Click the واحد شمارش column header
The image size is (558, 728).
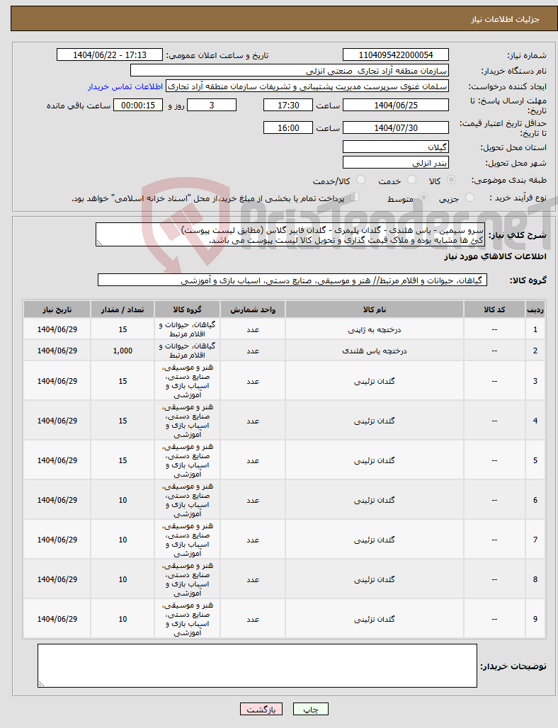[253, 309]
